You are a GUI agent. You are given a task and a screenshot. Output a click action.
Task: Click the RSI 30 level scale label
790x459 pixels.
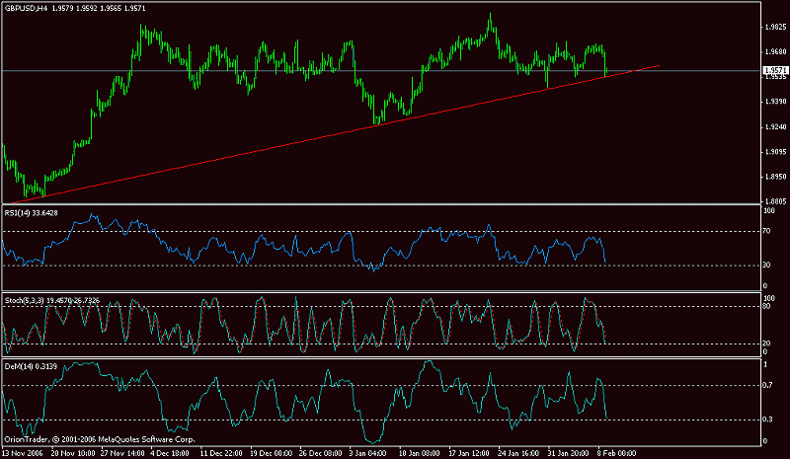click(767, 265)
